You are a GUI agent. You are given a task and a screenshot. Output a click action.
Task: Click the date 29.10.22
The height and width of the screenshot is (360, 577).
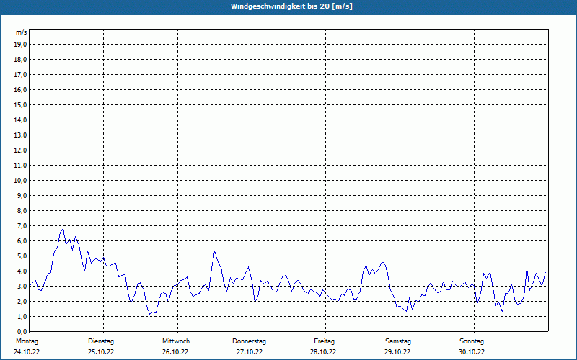coord(397,352)
